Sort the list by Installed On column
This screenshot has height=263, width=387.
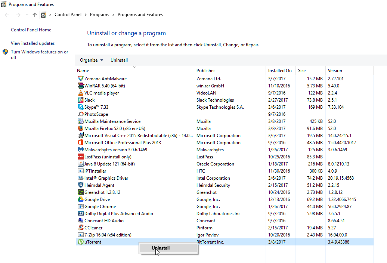(281, 71)
